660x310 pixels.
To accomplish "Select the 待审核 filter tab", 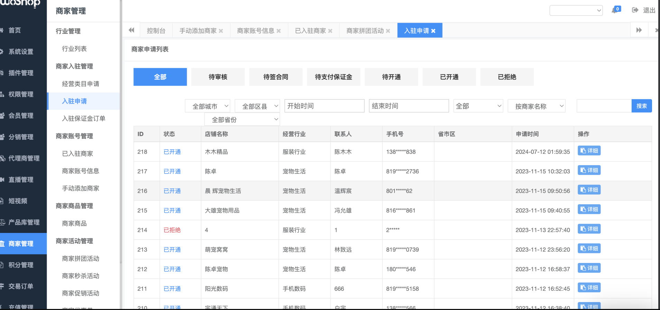I will (x=218, y=77).
